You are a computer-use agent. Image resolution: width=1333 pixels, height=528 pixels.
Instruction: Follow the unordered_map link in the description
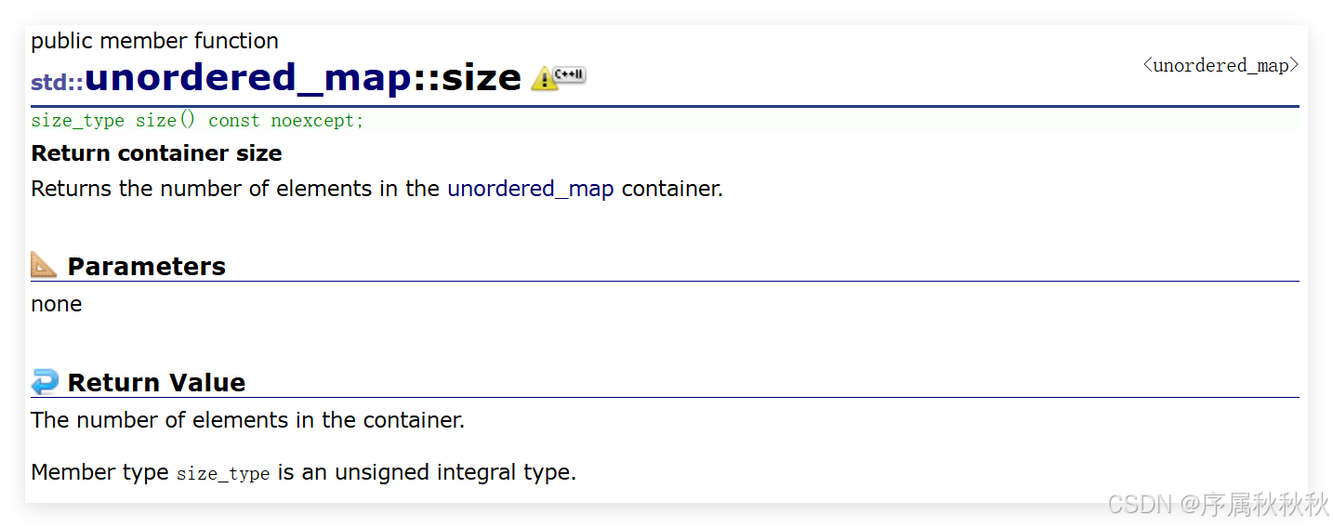point(530,189)
